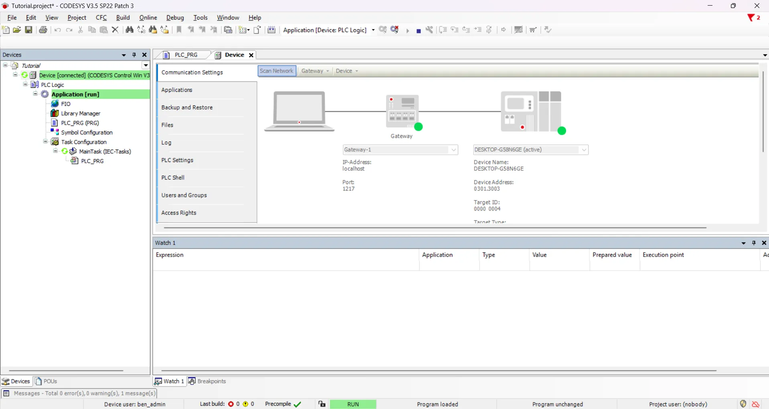Open a project with the folder icon

(17, 30)
